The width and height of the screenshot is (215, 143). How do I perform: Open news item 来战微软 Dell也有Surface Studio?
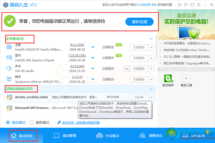(x=186, y=50)
